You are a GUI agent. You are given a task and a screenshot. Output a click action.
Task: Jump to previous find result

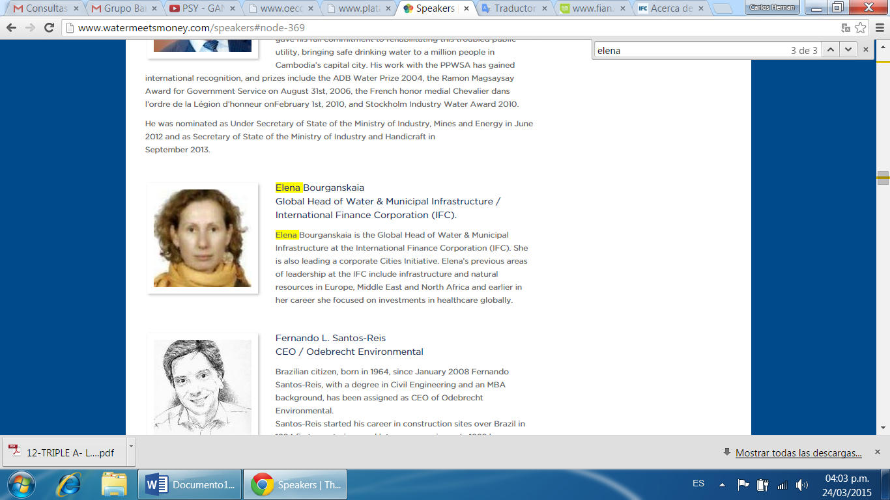coord(830,49)
